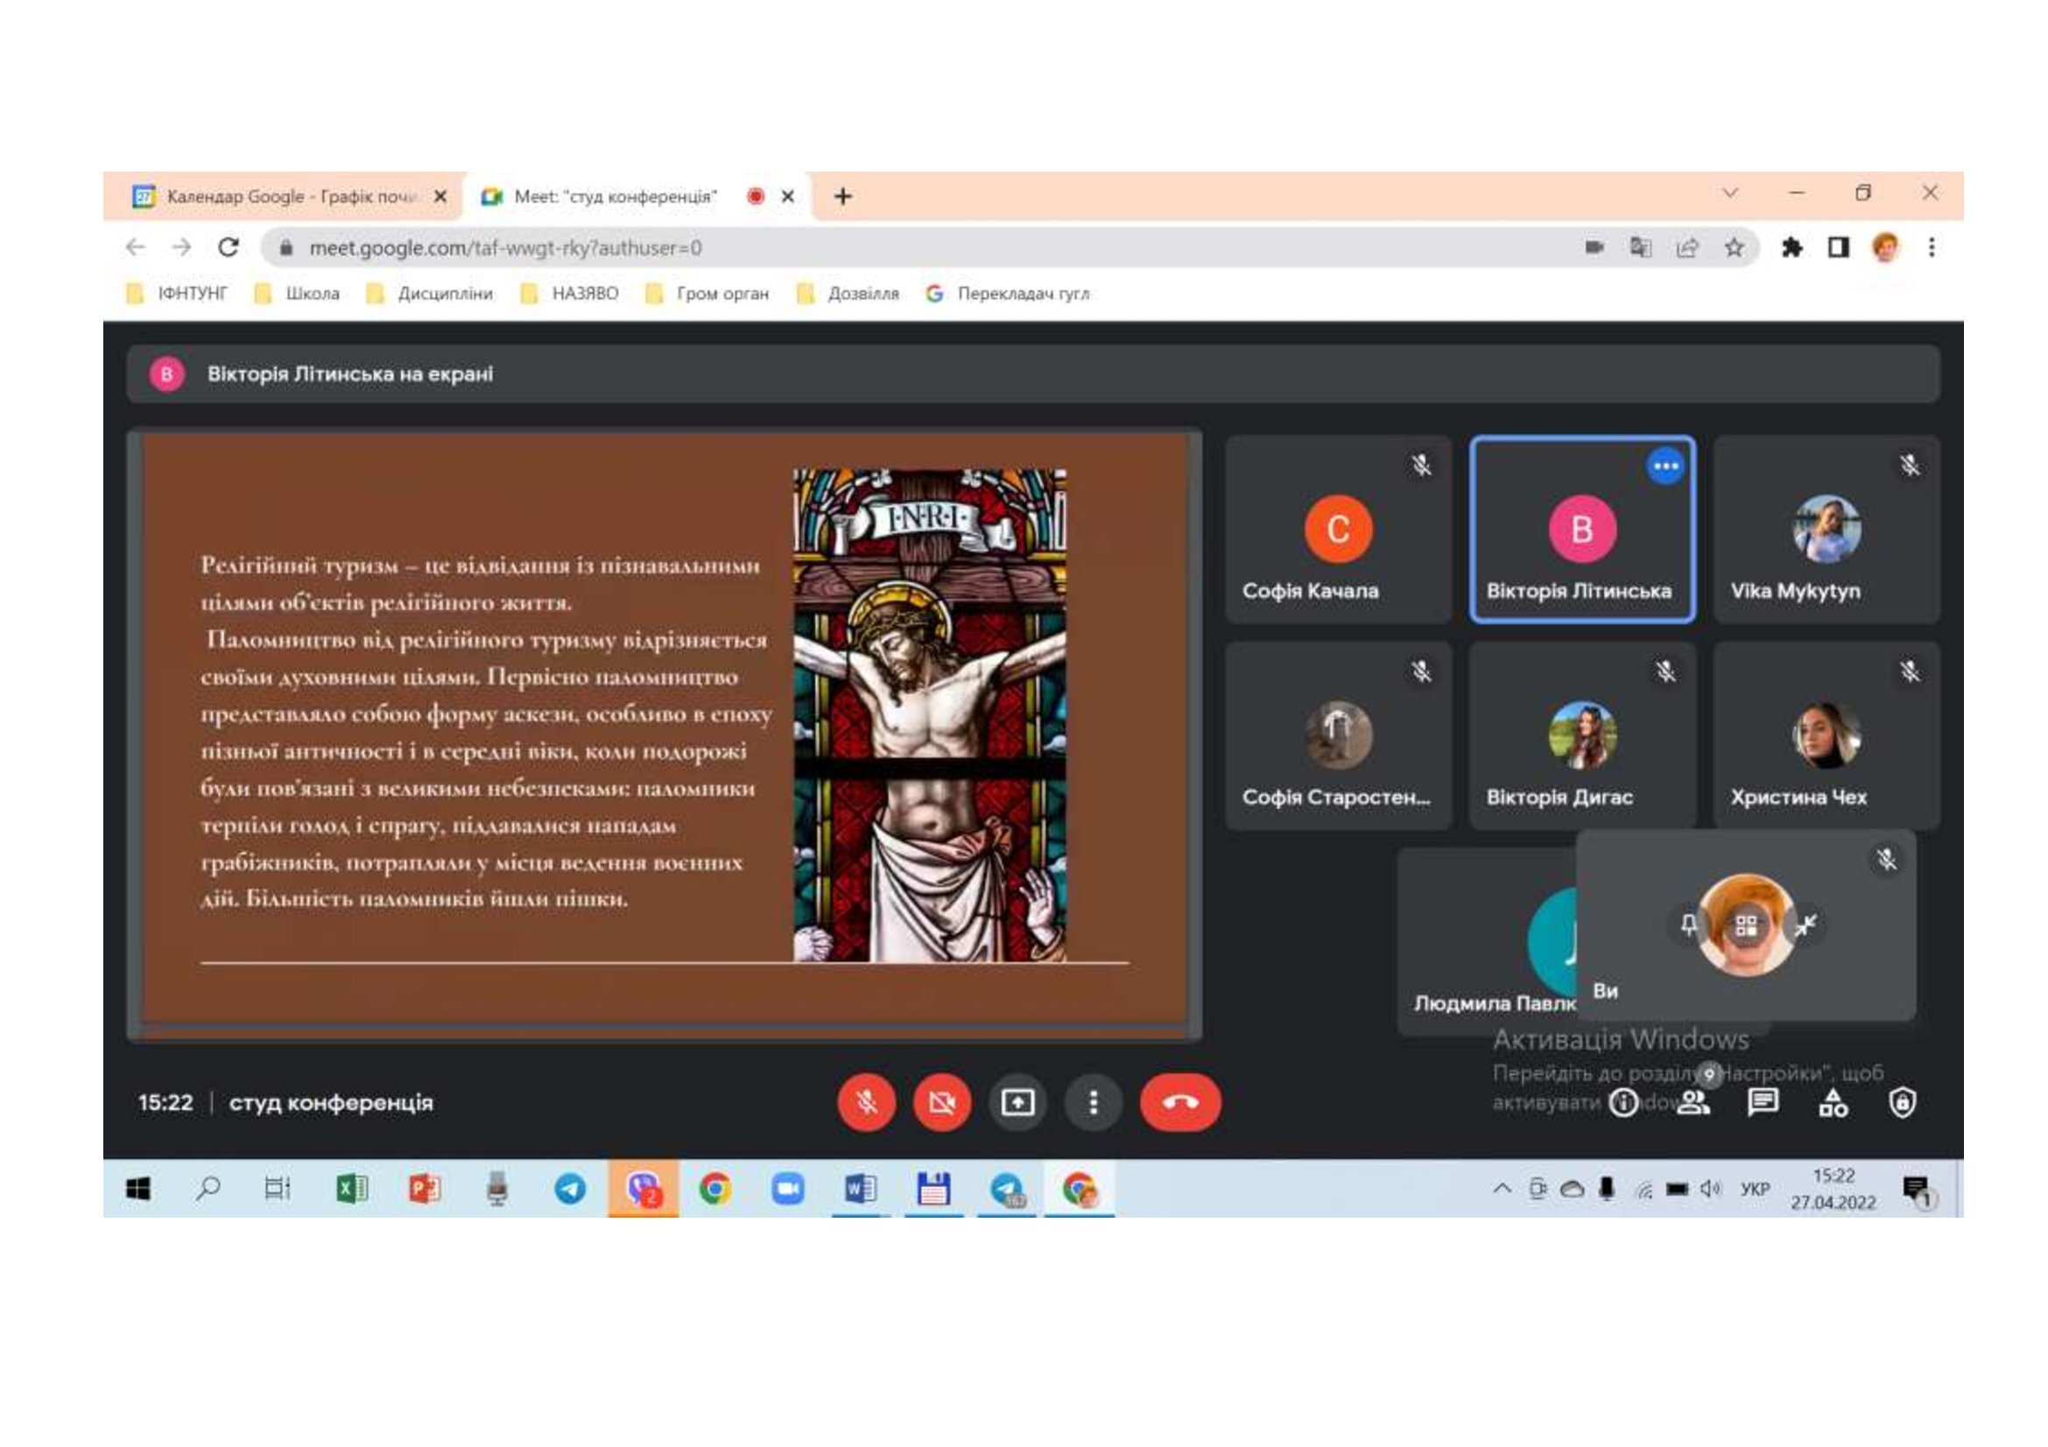Viewport: 2048px width, 1447px height.
Task: Expand the tab search chevron
Action: [x=1729, y=193]
